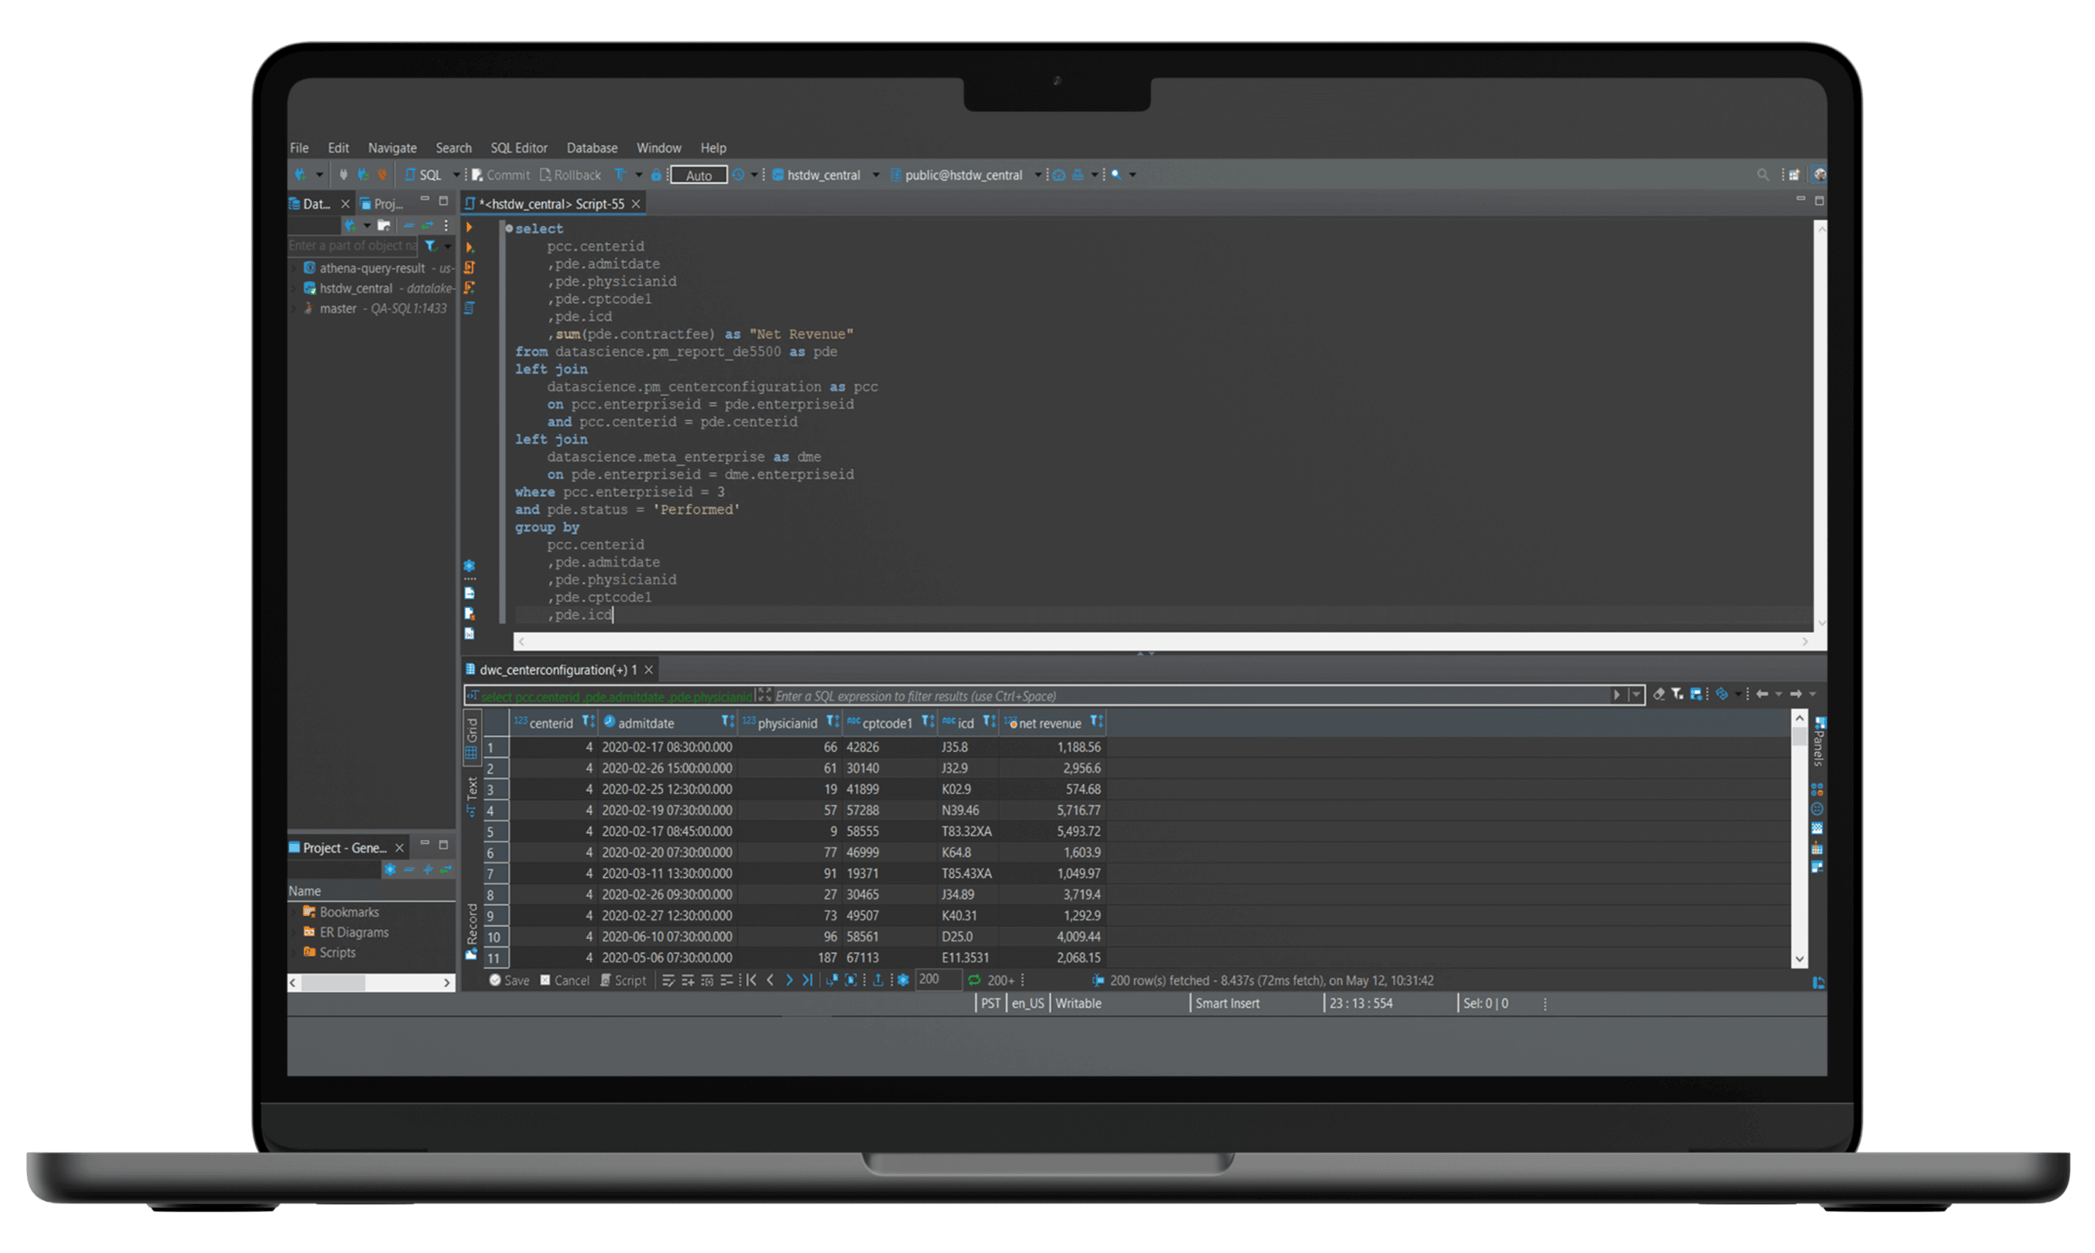
Task: Open the SQL Editor menu
Action: pos(518,148)
